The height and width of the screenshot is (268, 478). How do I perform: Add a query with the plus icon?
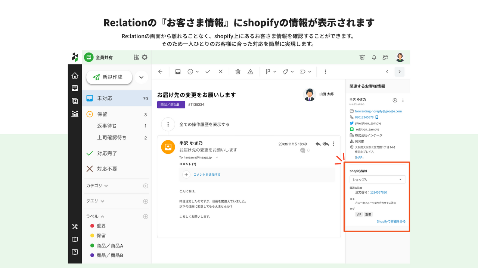[x=146, y=201]
